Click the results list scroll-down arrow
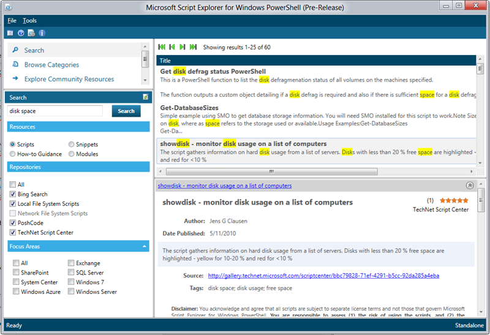The height and width of the screenshot is (335, 490). point(480,163)
